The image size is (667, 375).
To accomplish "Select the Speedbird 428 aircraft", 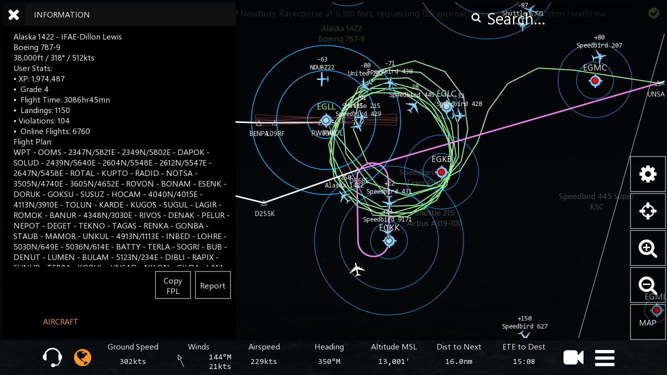I will [x=458, y=115].
